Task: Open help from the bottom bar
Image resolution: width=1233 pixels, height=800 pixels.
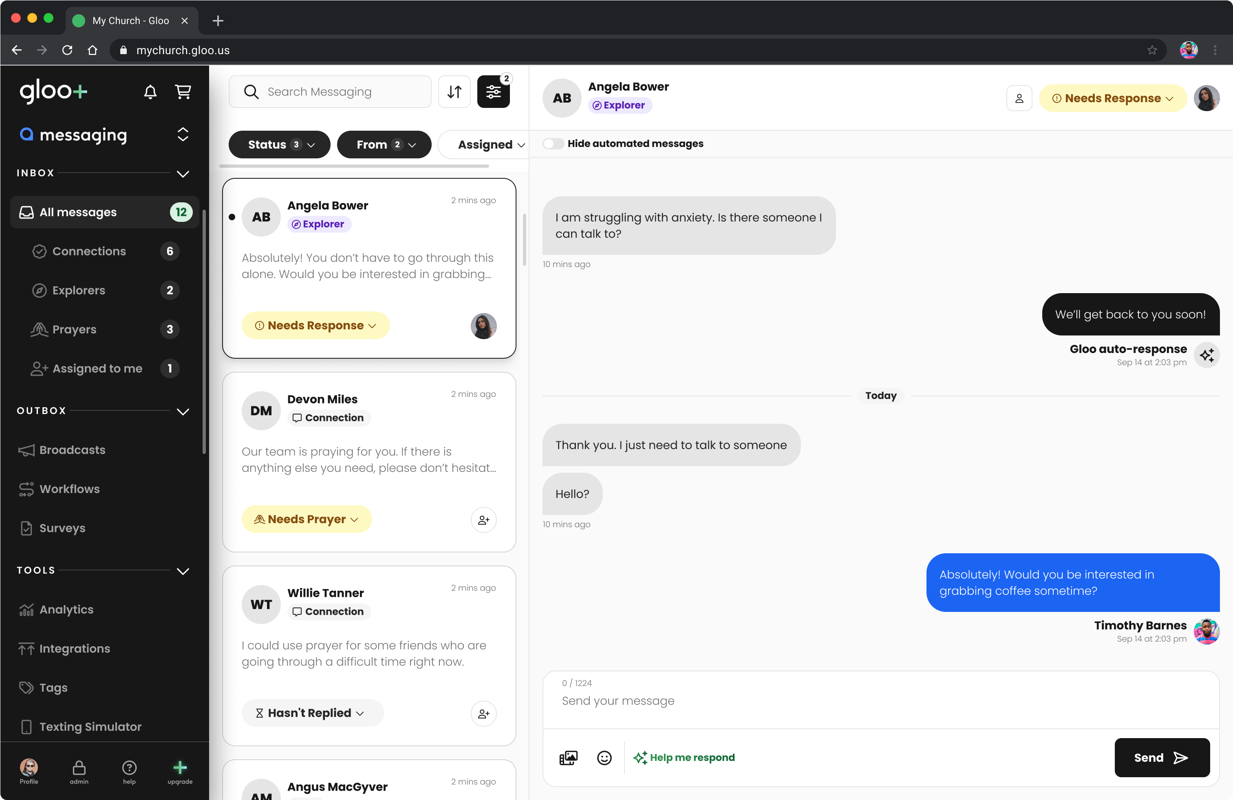Action: [x=129, y=771]
